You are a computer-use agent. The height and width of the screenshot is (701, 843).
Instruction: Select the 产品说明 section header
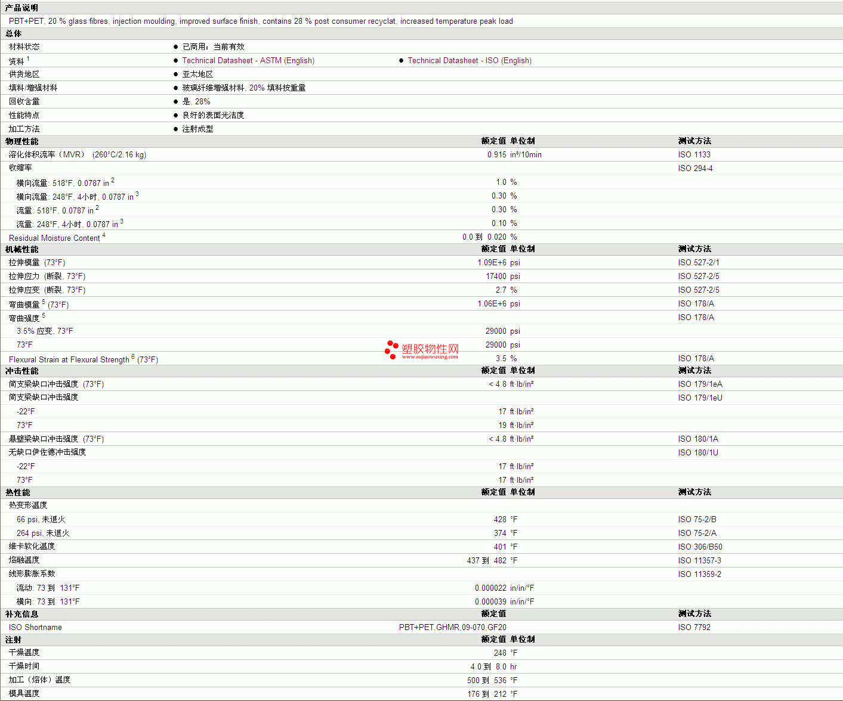coord(21,8)
